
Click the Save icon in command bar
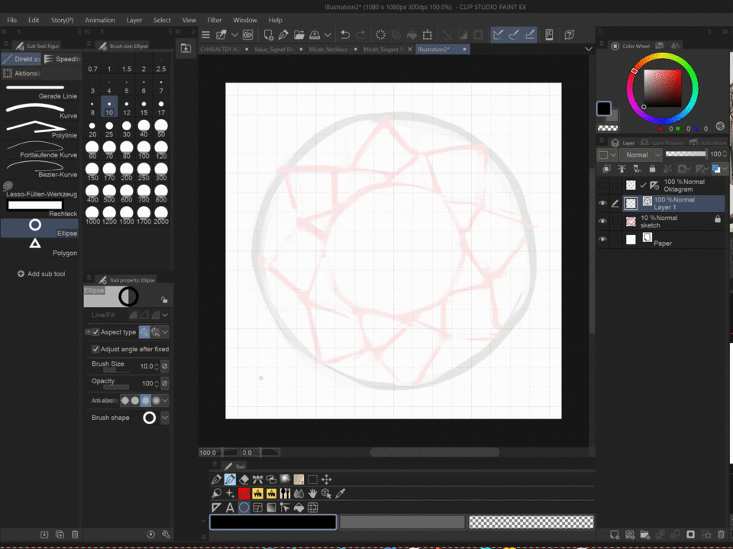[x=313, y=34]
